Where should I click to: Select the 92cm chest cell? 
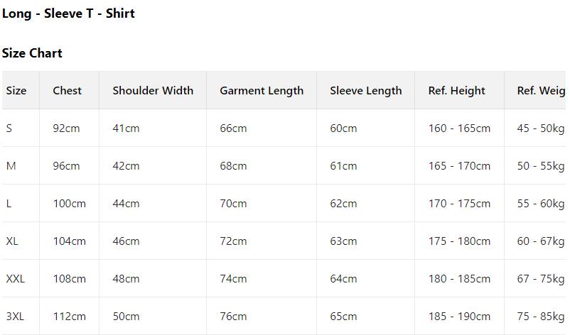click(x=67, y=128)
